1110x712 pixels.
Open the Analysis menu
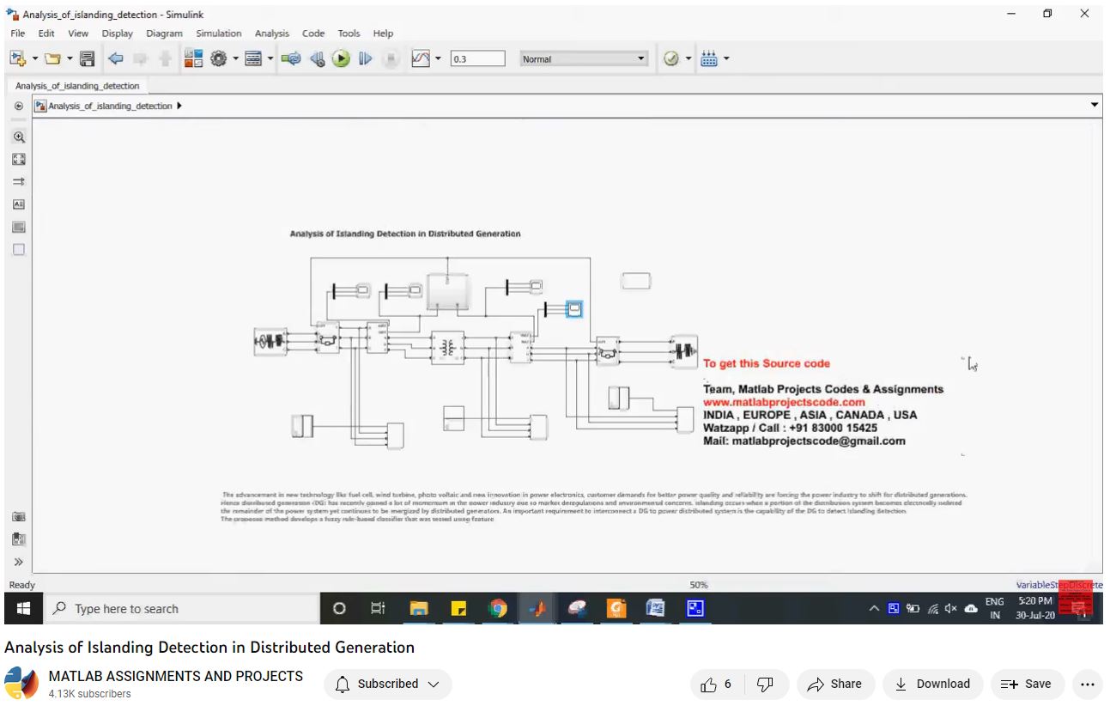click(272, 33)
